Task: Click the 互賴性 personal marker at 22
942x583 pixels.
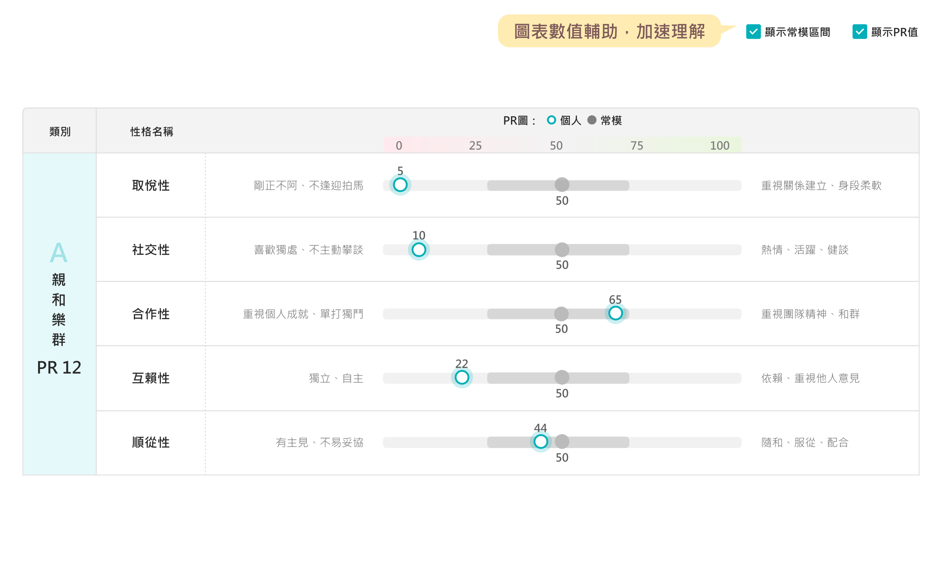Action: (462, 377)
